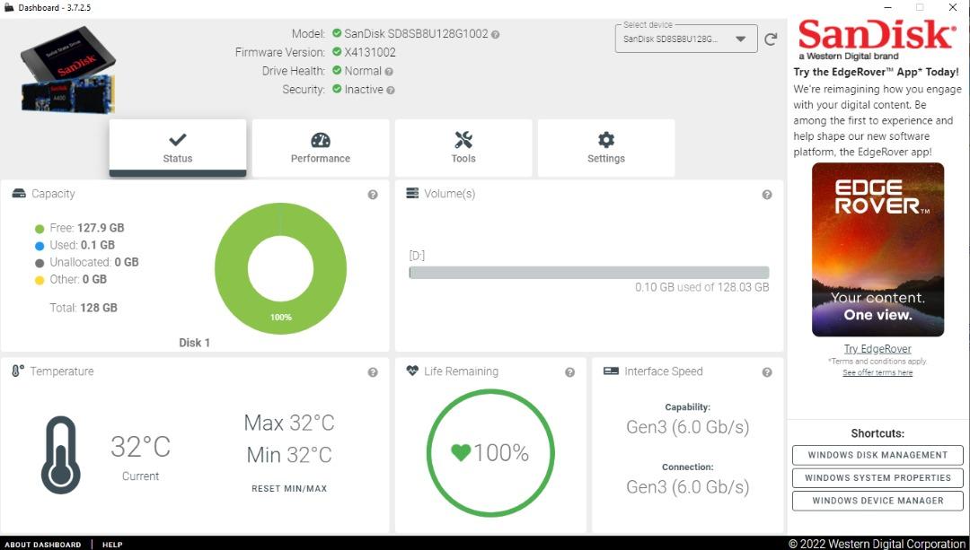Click the gray Unallocated legend dot
This screenshot has width=970, height=550.
40,263
